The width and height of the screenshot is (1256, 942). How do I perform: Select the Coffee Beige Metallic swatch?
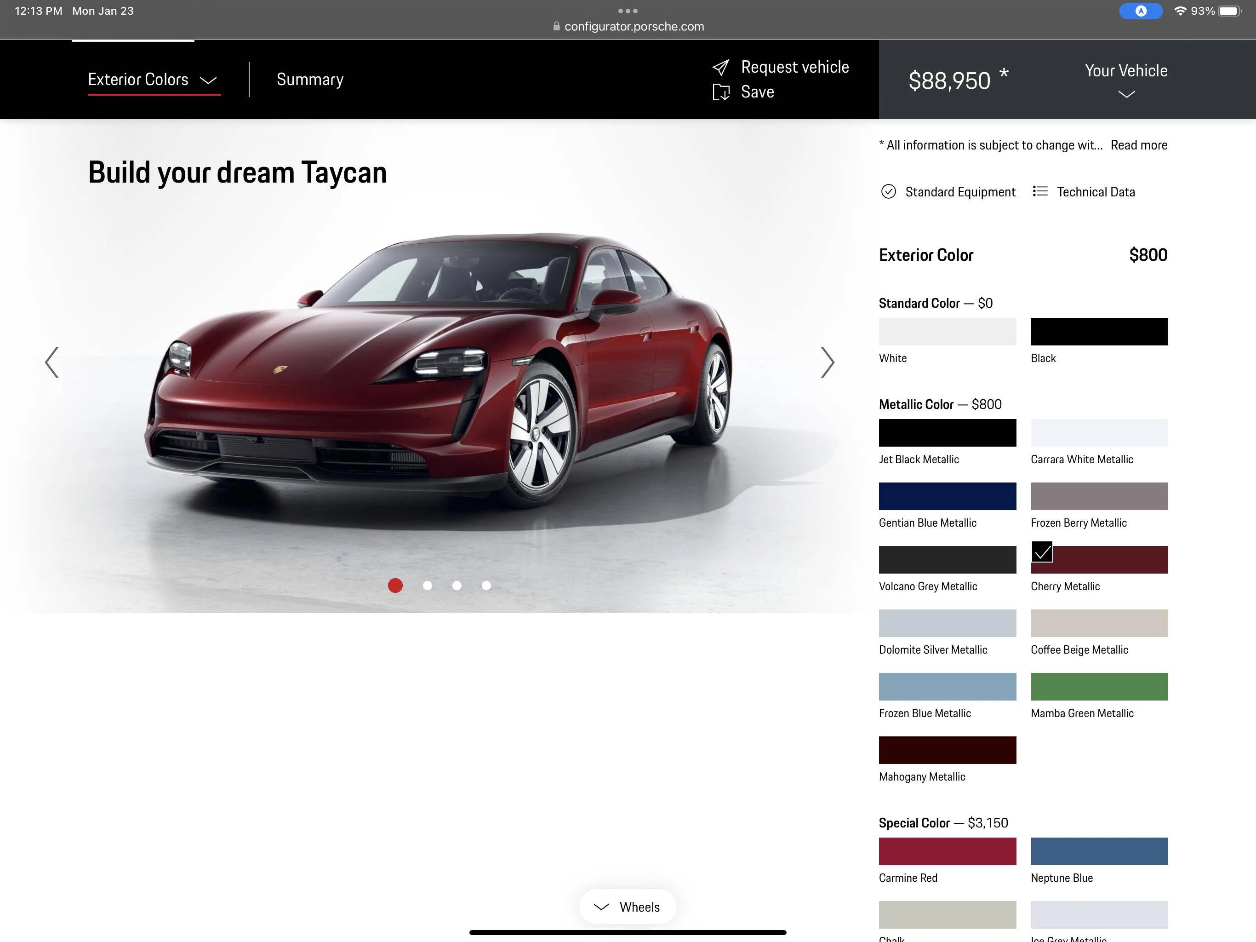tap(1099, 623)
